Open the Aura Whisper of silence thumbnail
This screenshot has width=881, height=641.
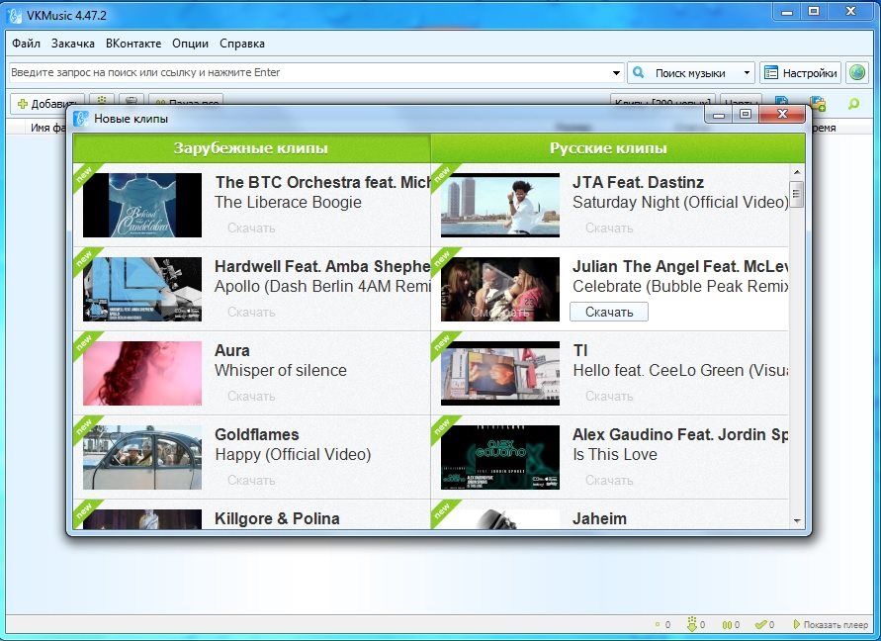(142, 374)
